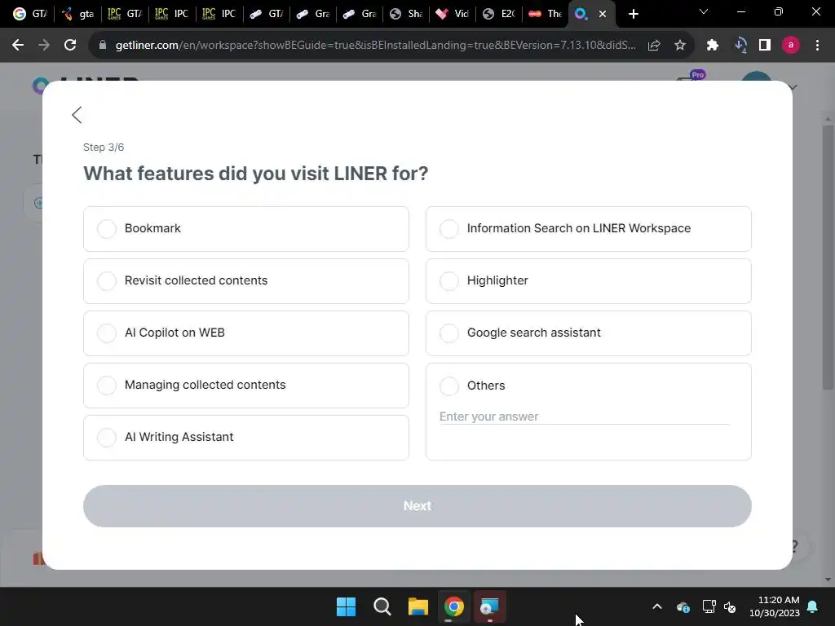Select Revisit collected contents option

coord(246,281)
